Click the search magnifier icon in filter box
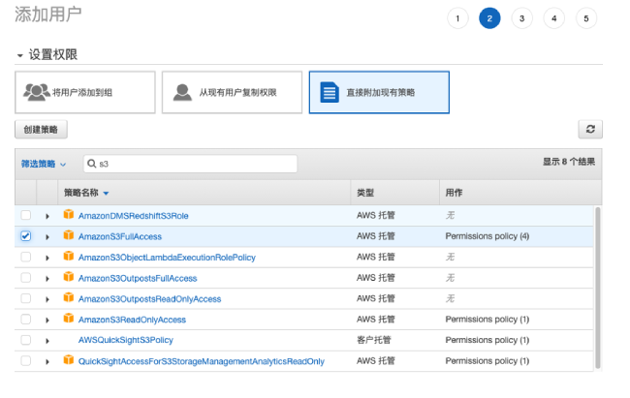 coord(92,164)
